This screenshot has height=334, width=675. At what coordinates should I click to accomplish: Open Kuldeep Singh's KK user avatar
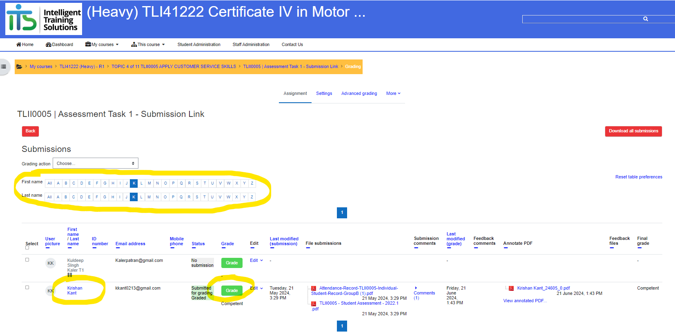coord(51,263)
